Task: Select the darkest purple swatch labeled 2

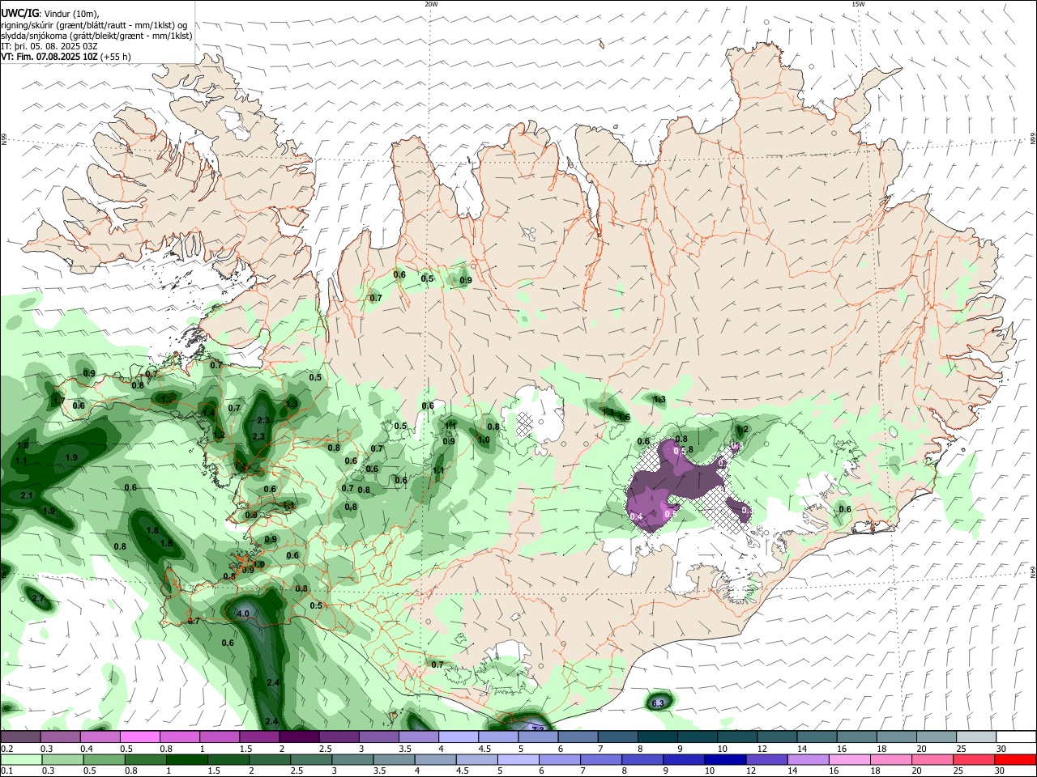Action: [x=298, y=737]
